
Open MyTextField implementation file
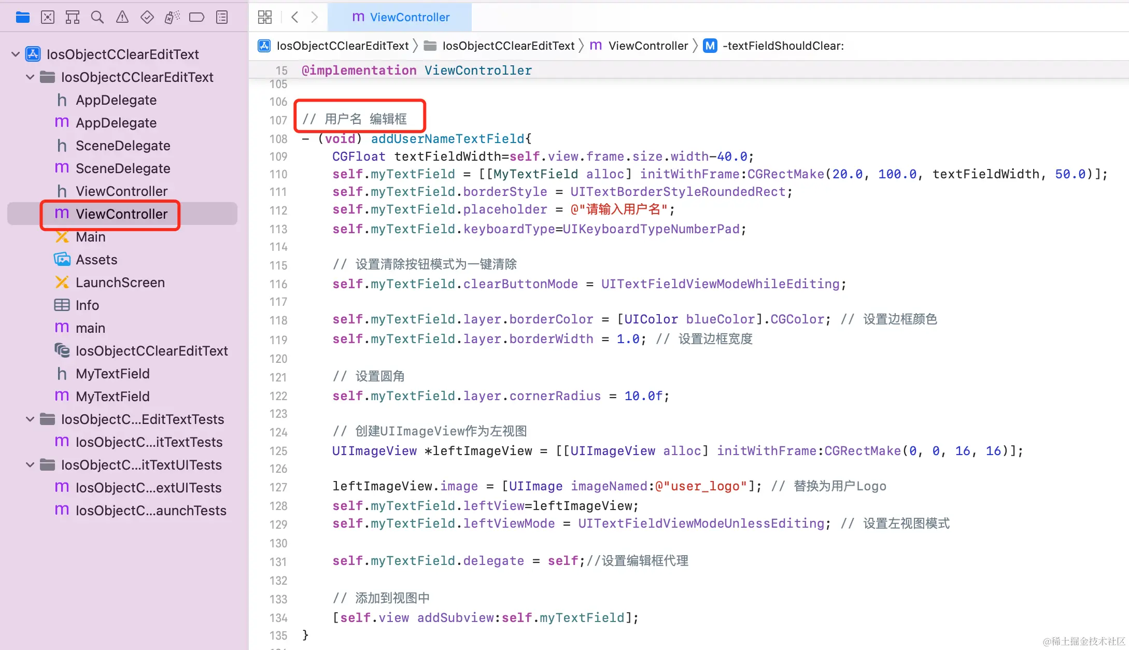click(112, 396)
